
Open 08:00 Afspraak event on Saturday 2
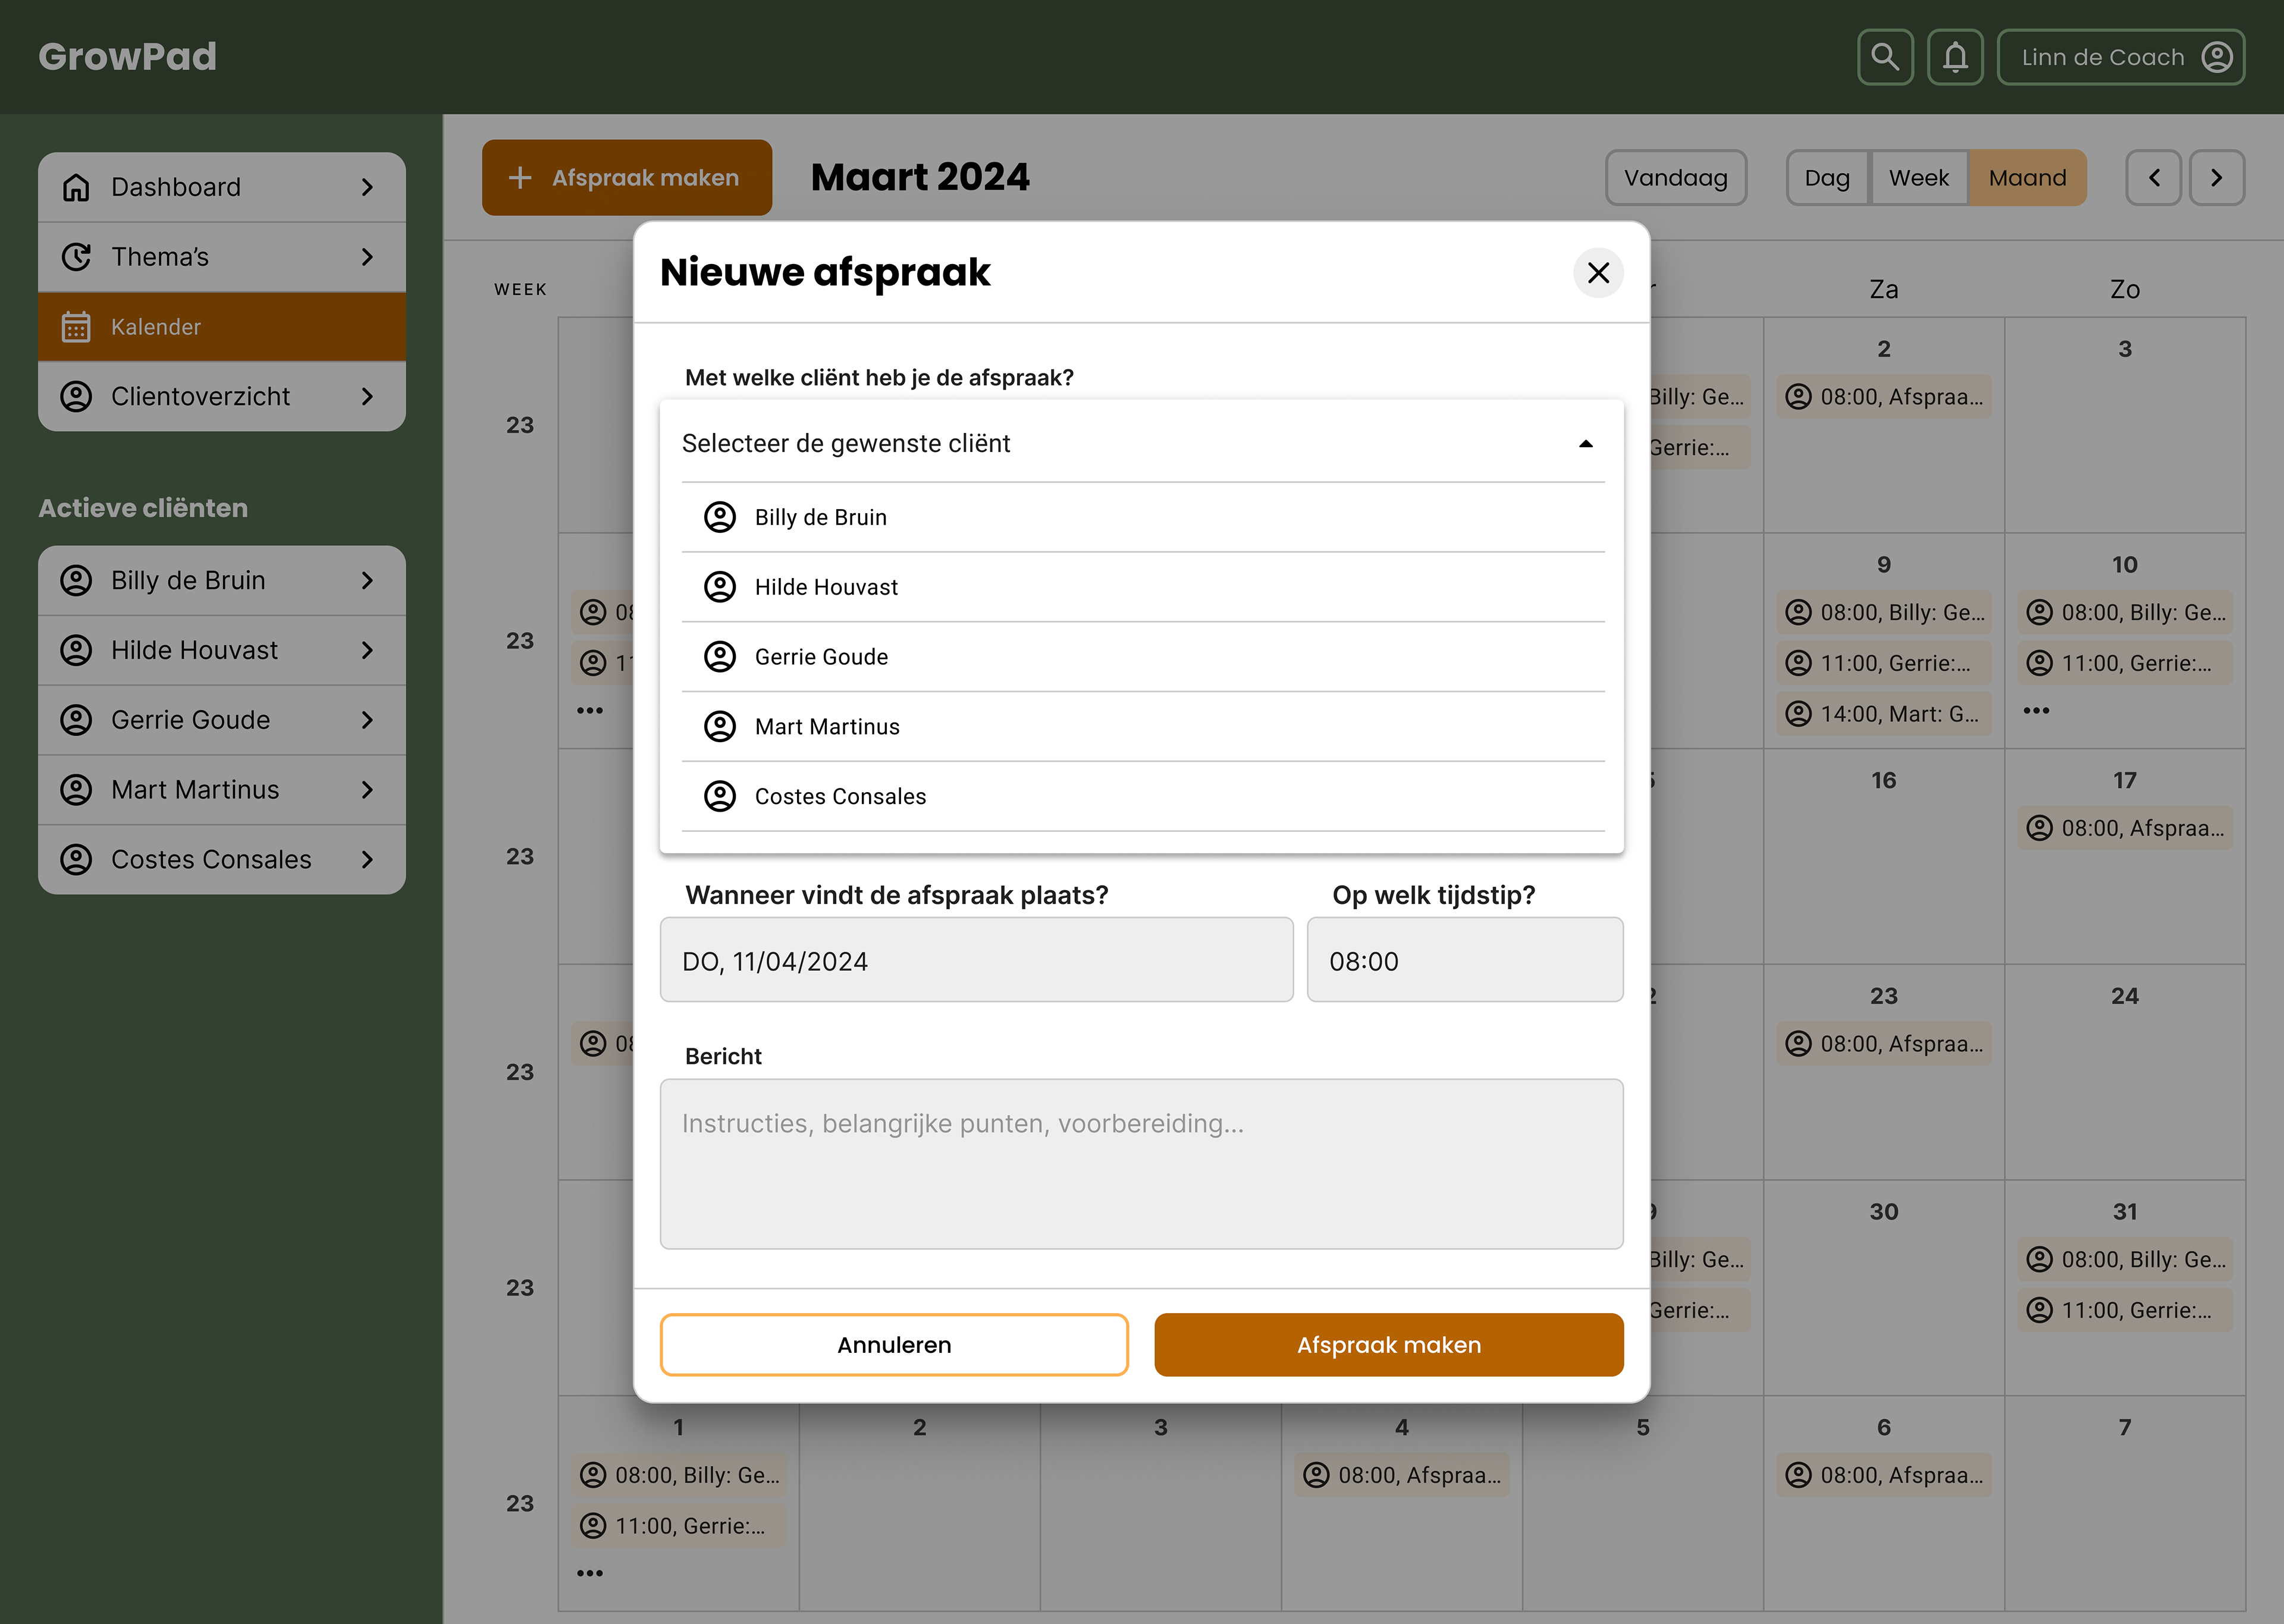click(x=1884, y=397)
